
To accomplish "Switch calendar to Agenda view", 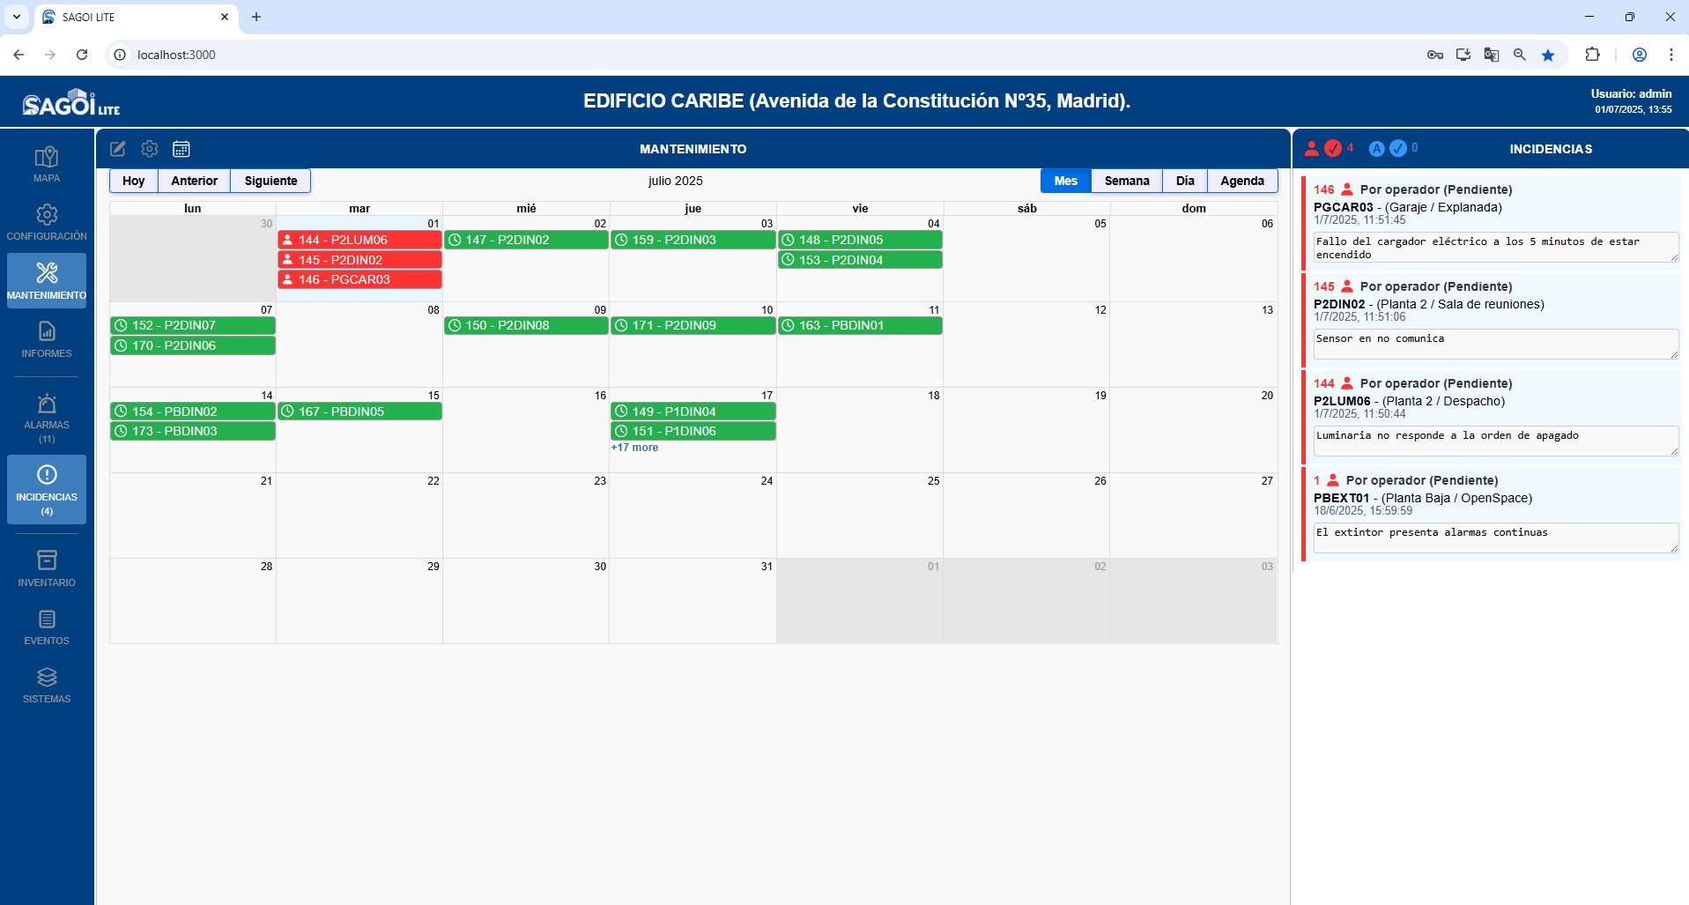I will [1241, 181].
